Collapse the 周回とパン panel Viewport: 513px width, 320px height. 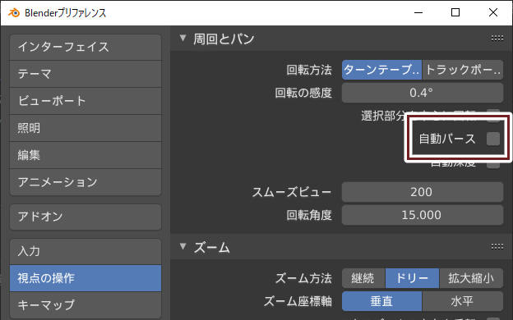coord(183,39)
